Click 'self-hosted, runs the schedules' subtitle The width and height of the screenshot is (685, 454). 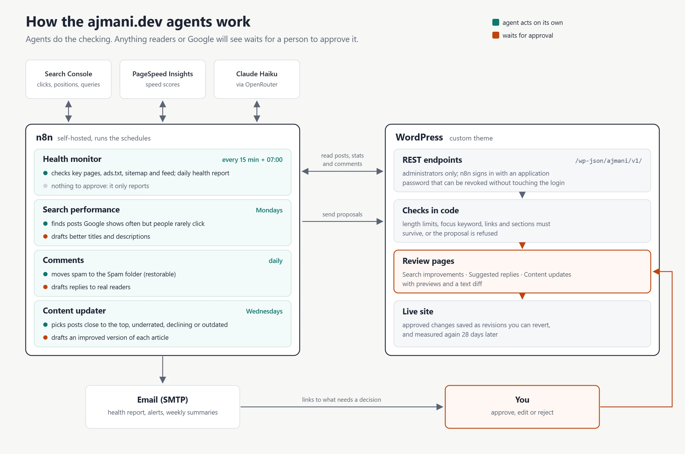click(x=104, y=138)
